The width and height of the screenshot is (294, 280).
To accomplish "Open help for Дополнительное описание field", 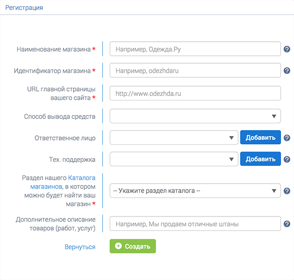I will pyautogui.click(x=287, y=224).
